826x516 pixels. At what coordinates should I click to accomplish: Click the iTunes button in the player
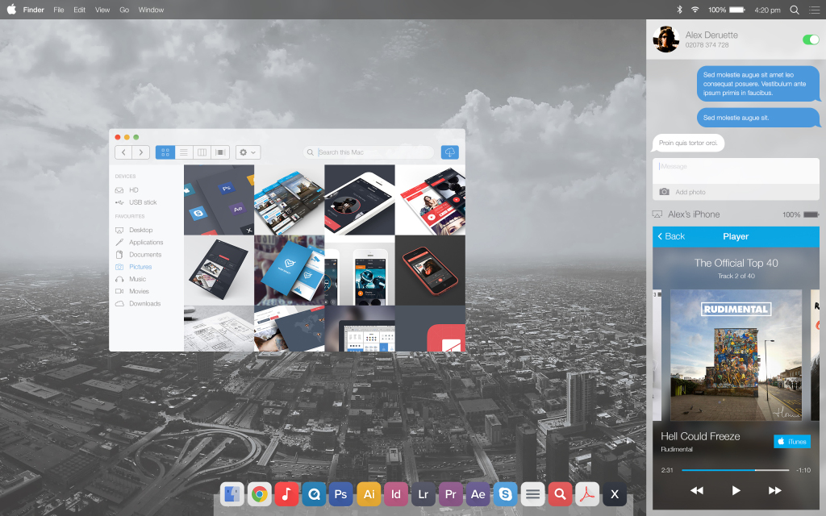coord(791,441)
